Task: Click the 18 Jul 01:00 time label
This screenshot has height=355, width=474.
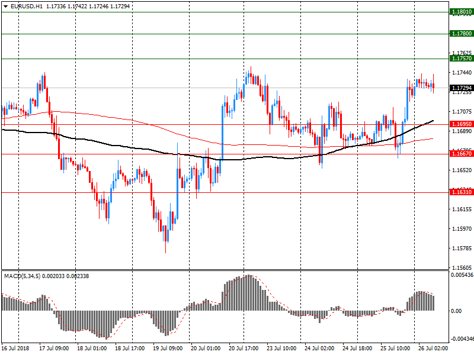Action: [92, 348]
